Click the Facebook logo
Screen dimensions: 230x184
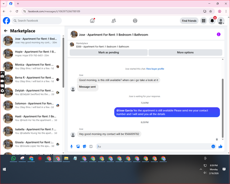pyautogui.click(x=6, y=21)
